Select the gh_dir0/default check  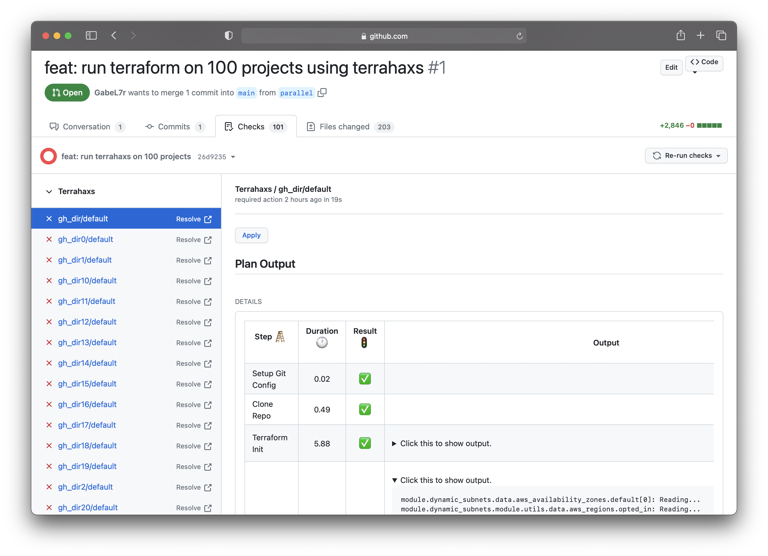[85, 239]
